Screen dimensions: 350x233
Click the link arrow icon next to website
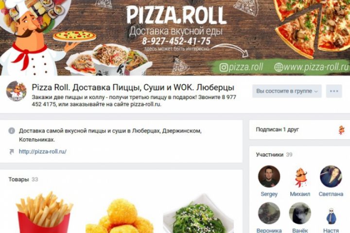tap(12, 151)
